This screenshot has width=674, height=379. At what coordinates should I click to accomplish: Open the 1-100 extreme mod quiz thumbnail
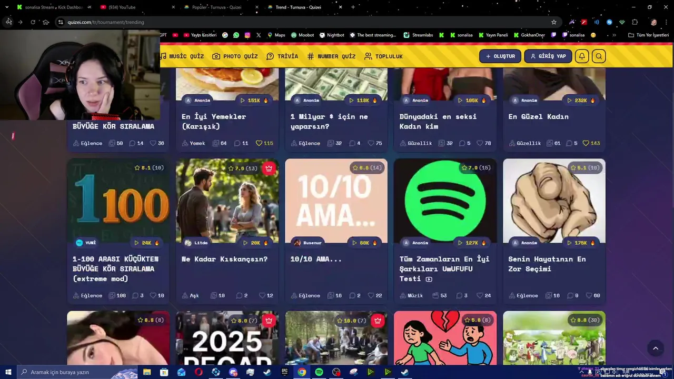pyautogui.click(x=118, y=201)
